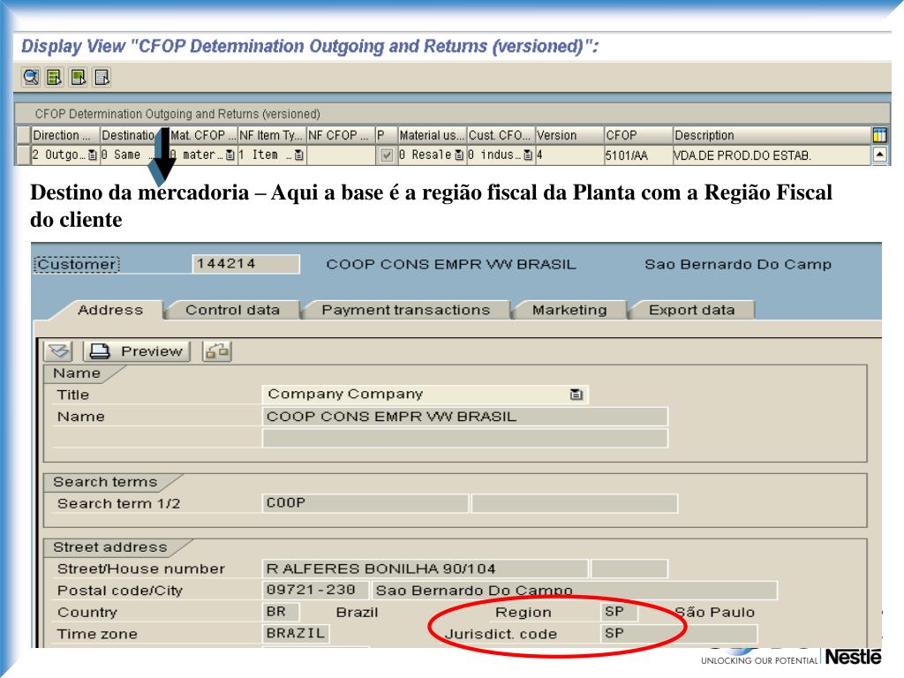Click the Display/Find magnifier toolbar icon
904x678 pixels.
pos(31,78)
